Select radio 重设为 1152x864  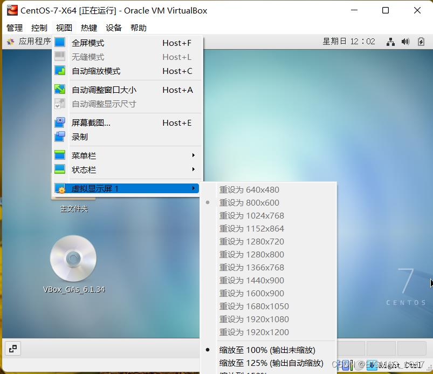tap(269, 229)
